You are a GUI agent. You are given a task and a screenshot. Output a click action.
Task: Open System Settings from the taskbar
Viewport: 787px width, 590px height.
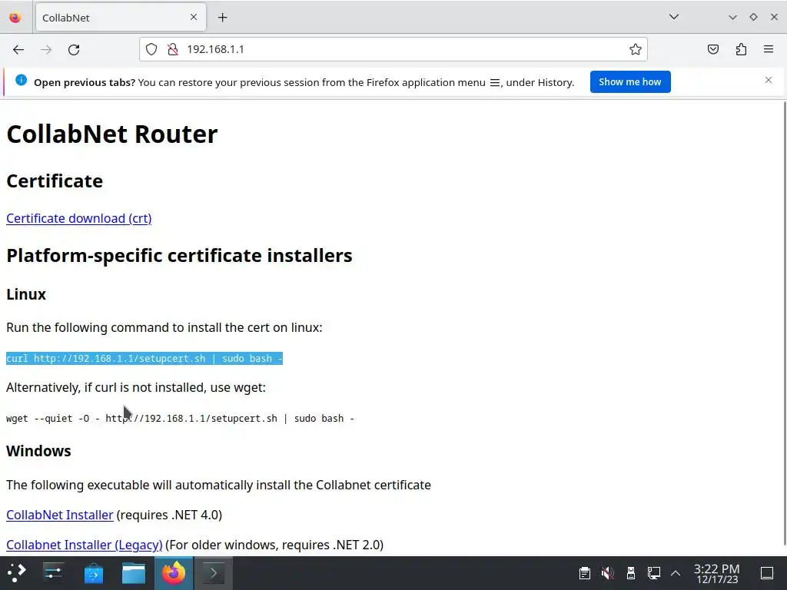[x=53, y=573]
